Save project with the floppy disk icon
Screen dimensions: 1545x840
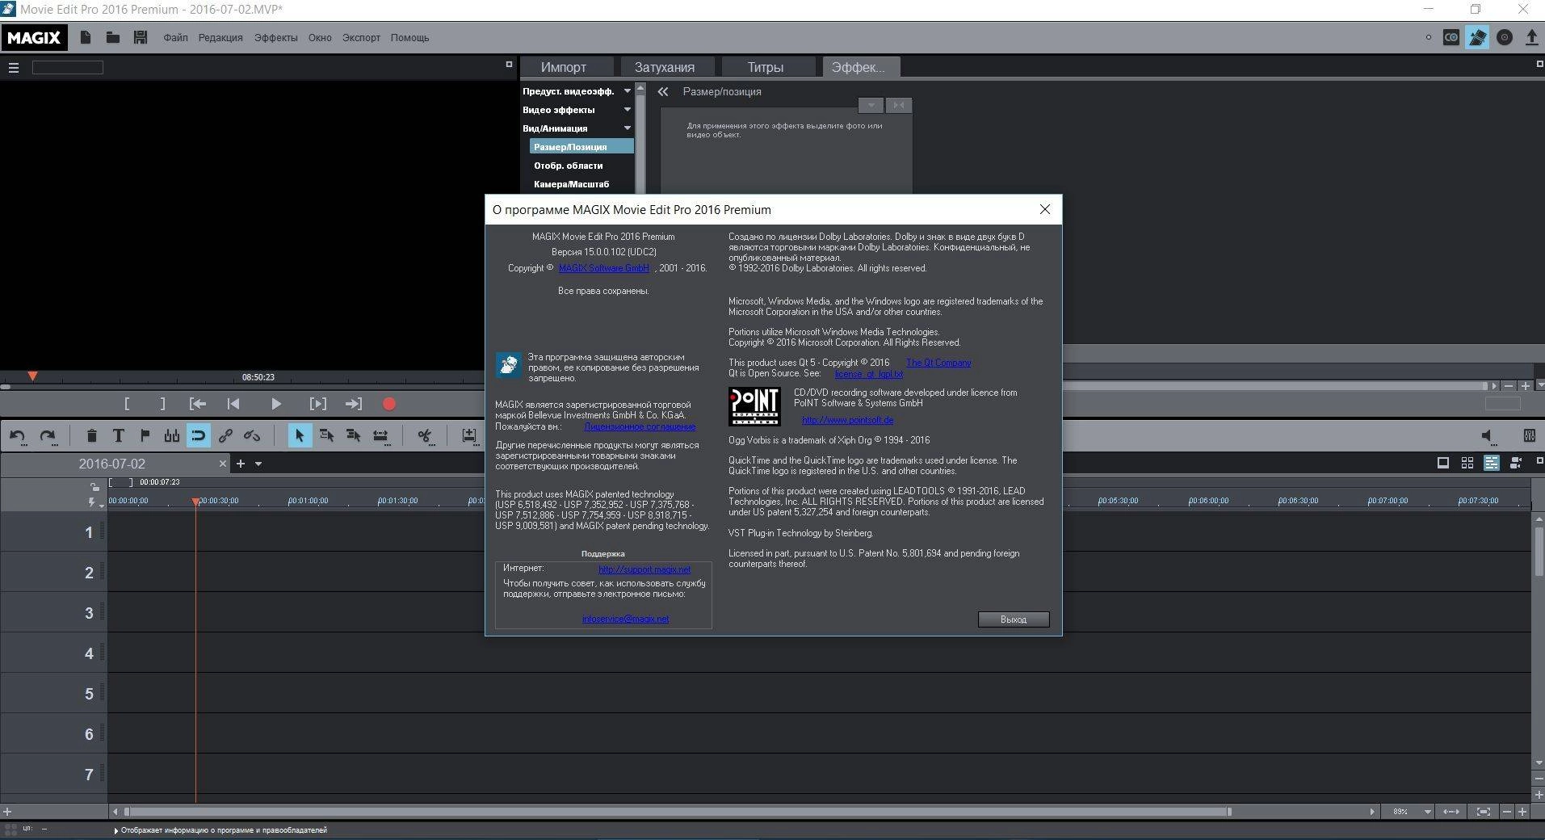[141, 37]
